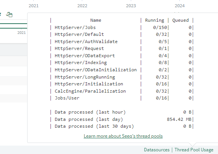Open the Datasources status link

(x=157, y=150)
